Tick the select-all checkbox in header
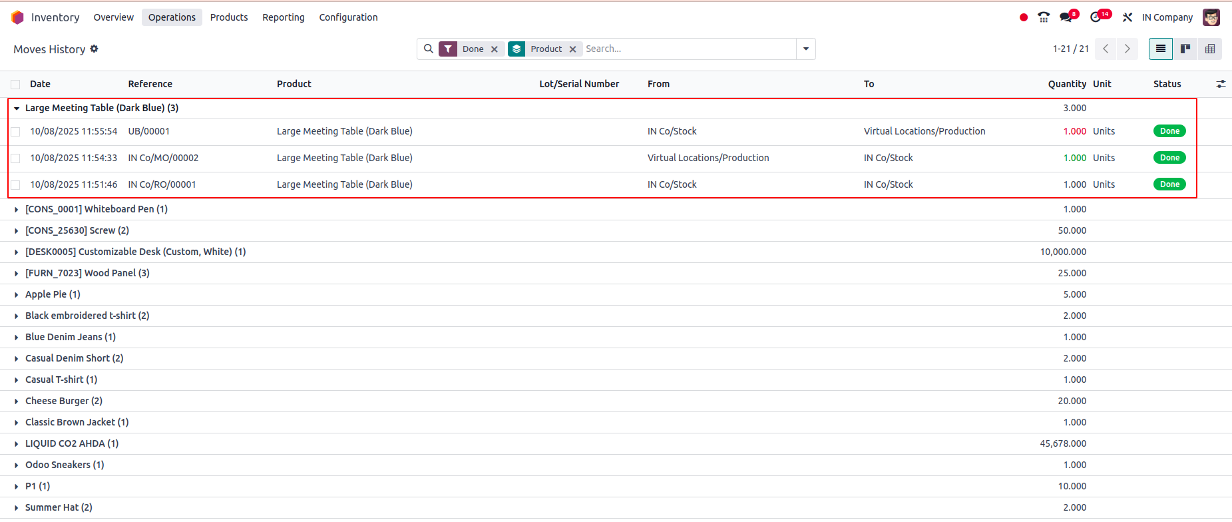 tap(15, 85)
